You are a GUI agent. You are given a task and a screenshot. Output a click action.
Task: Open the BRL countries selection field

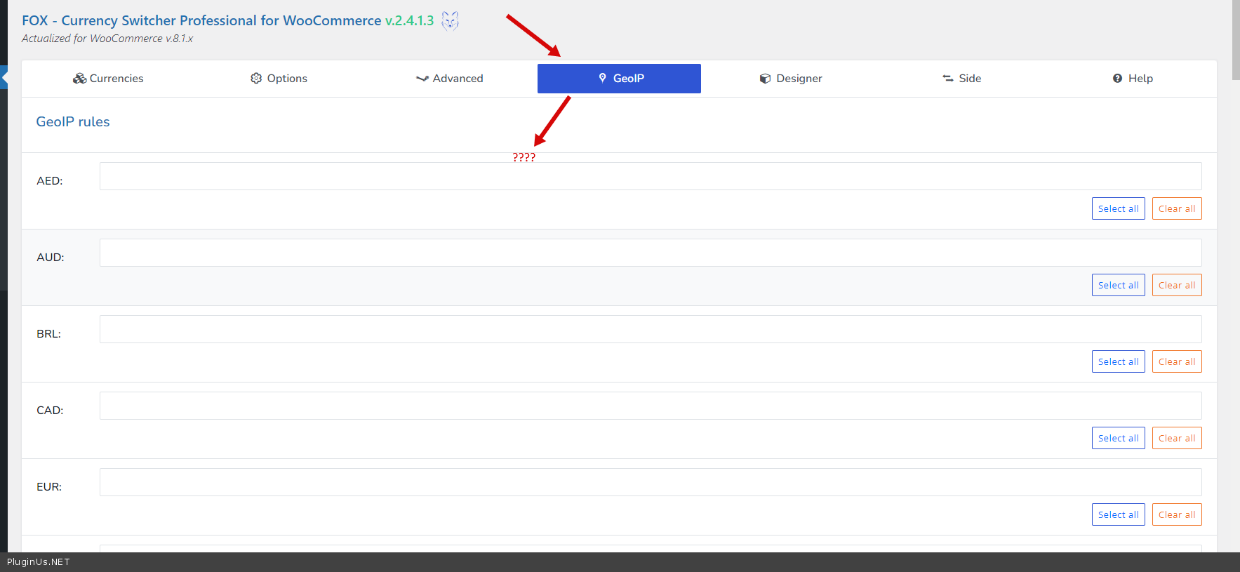[x=650, y=329]
